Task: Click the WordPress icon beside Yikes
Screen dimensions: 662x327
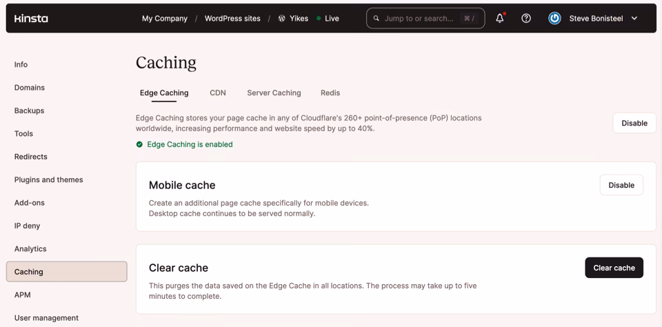Action: pyautogui.click(x=281, y=19)
